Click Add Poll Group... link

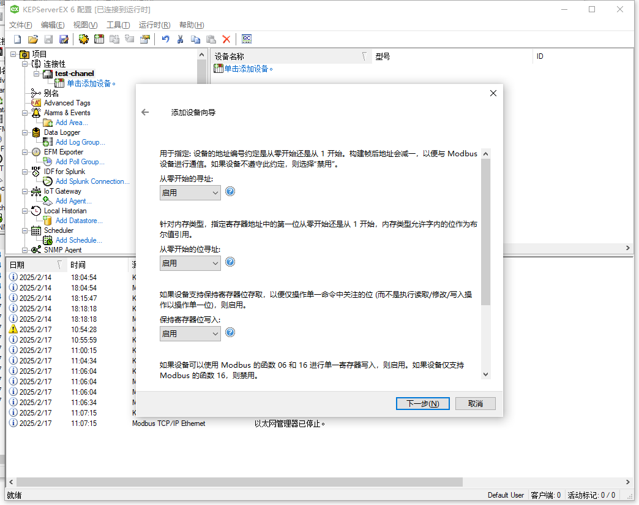coord(80,162)
